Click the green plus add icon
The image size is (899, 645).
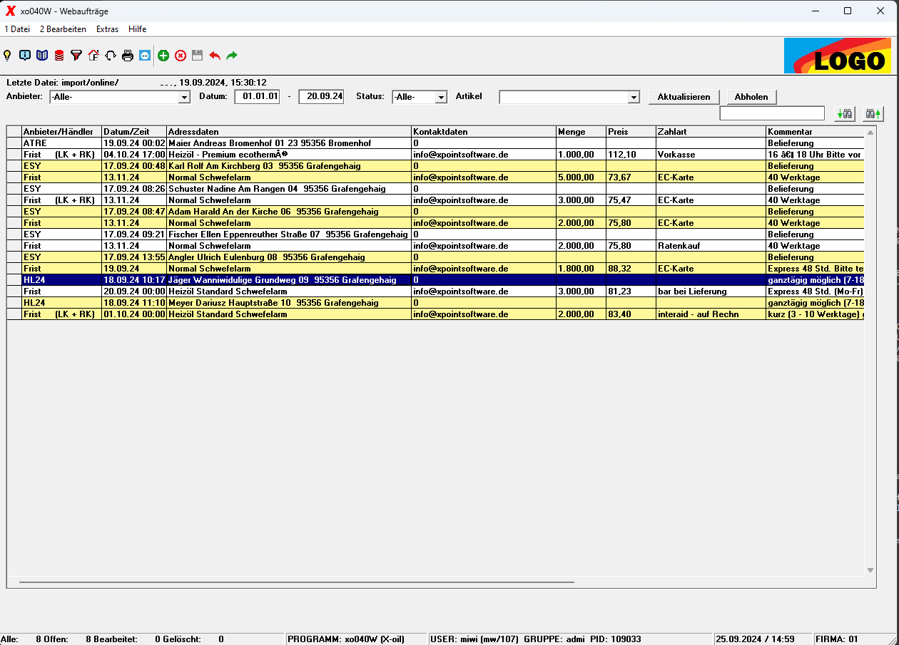coord(163,56)
